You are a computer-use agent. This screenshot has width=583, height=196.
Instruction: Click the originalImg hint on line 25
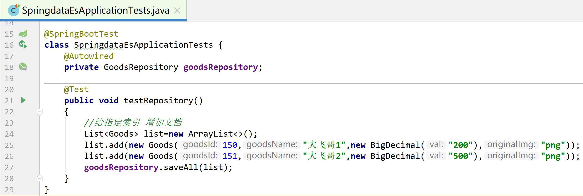click(511, 144)
